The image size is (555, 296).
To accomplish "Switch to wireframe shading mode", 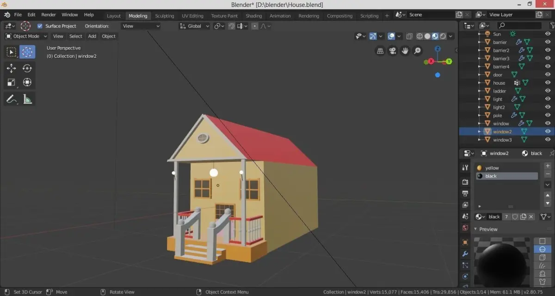I will (x=419, y=36).
